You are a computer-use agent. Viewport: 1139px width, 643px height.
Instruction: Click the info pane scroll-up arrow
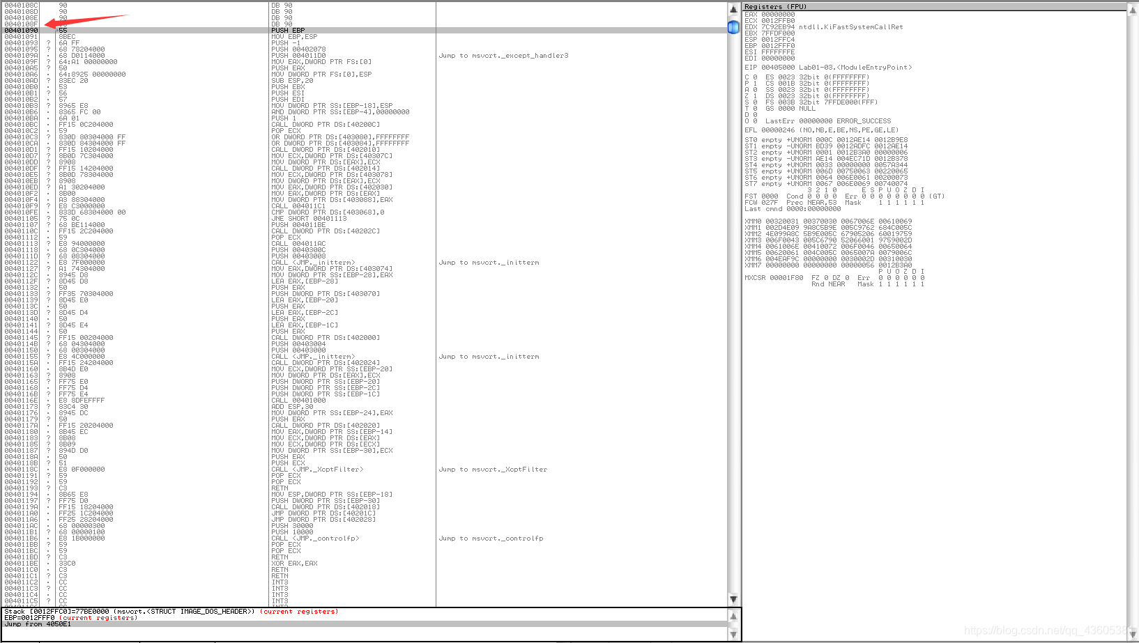(733, 617)
